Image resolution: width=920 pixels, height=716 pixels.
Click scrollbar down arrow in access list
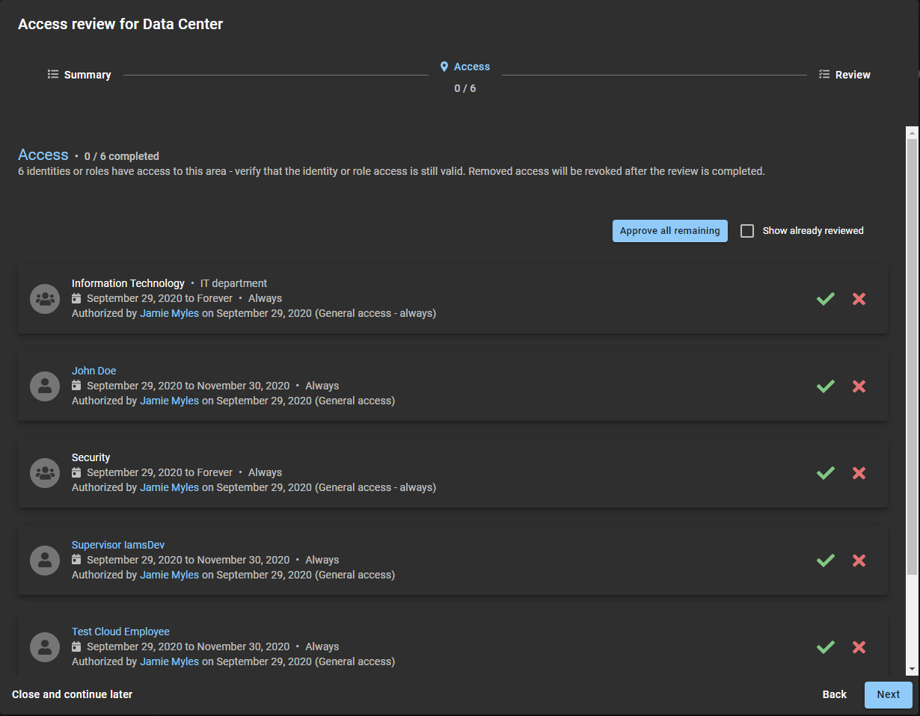[911, 669]
